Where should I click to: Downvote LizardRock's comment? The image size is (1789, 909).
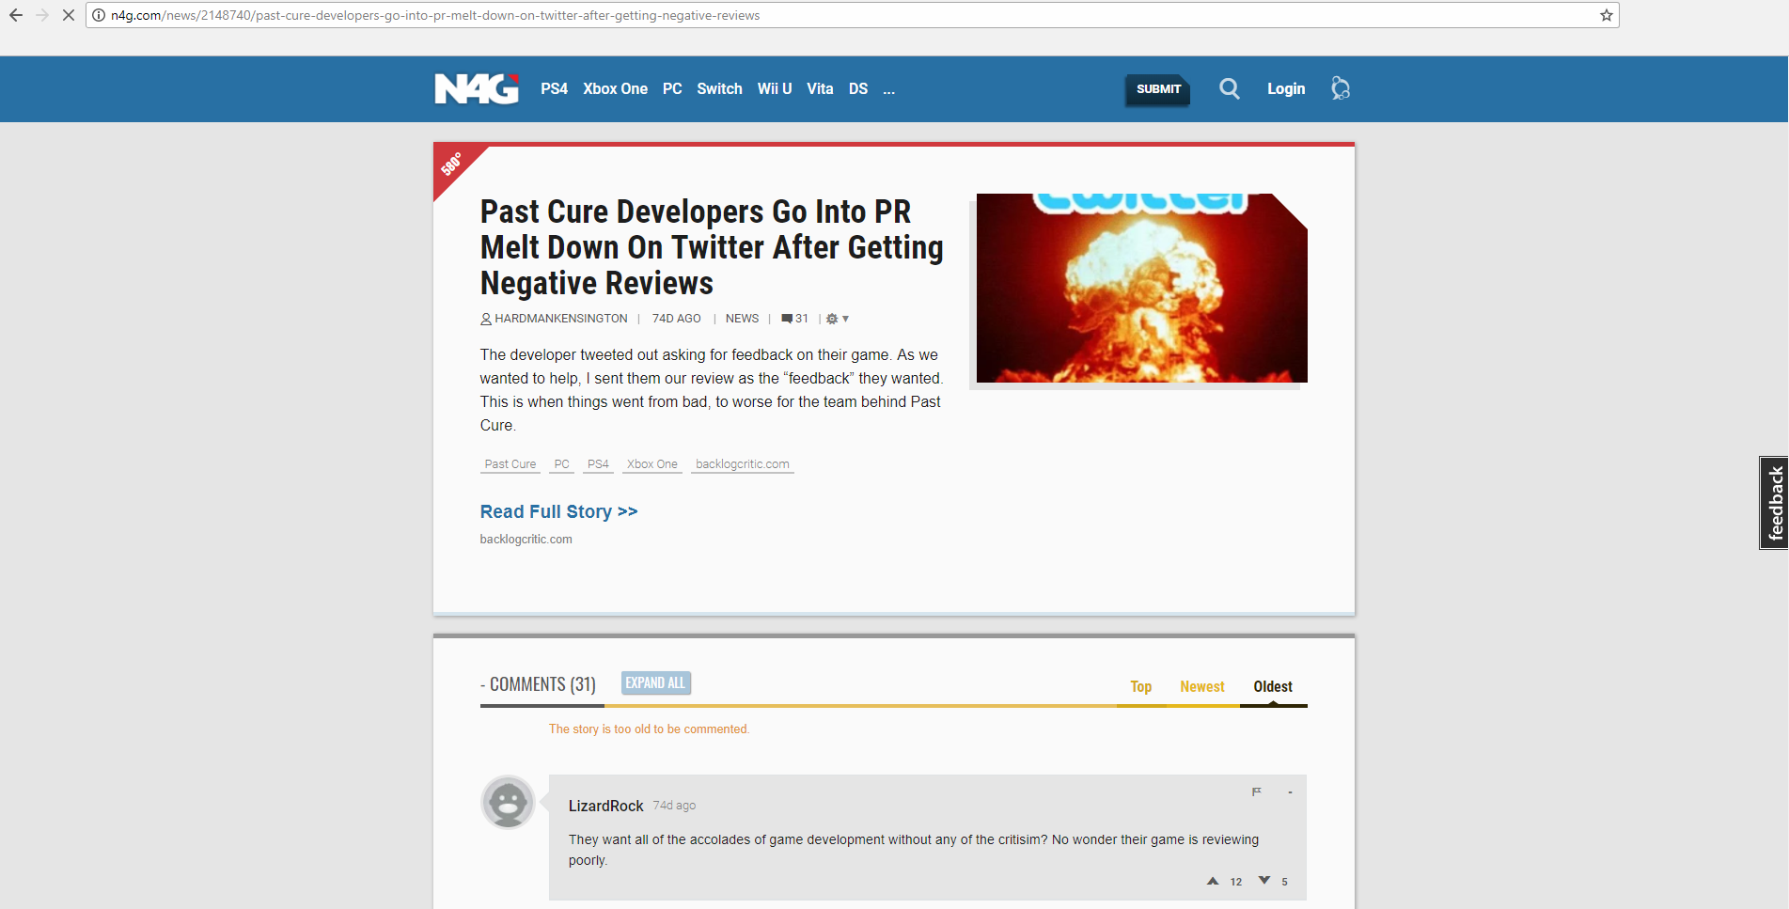pos(1264,881)
